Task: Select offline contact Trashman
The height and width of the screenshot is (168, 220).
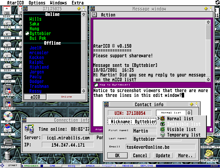Action: 39,86
